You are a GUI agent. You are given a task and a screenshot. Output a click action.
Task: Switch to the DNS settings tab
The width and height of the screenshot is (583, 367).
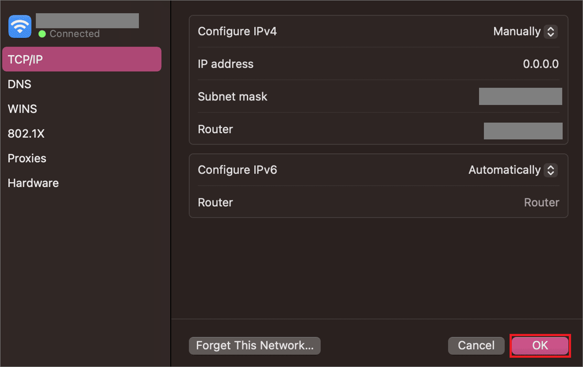(x=19, y=84)
